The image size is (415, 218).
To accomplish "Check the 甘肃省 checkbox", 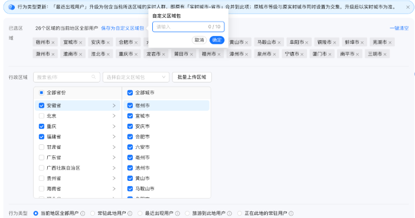I will pos(41,147).
